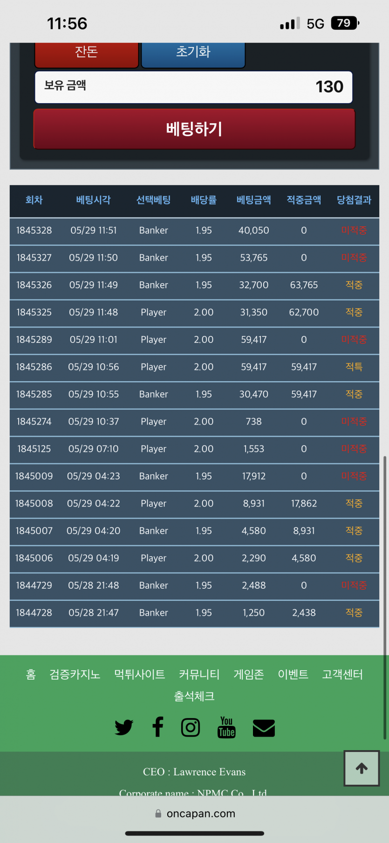Open the 출석체크 footer link
The height and width of the screenshot is (843, 389).
194,696
